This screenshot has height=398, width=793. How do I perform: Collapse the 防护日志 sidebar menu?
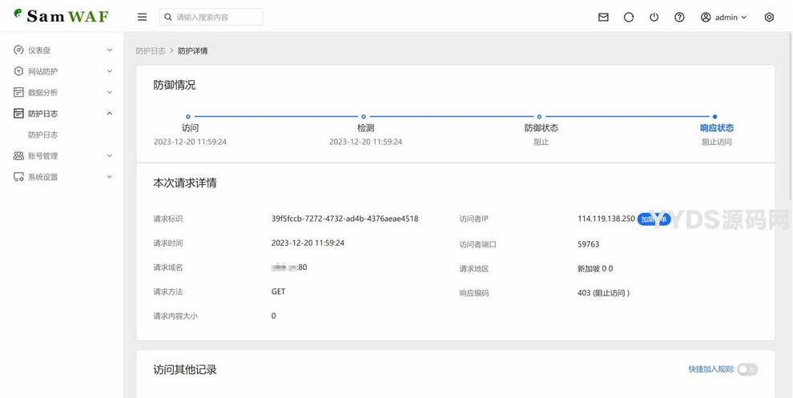pyautogui.click(x=62, y=114)
